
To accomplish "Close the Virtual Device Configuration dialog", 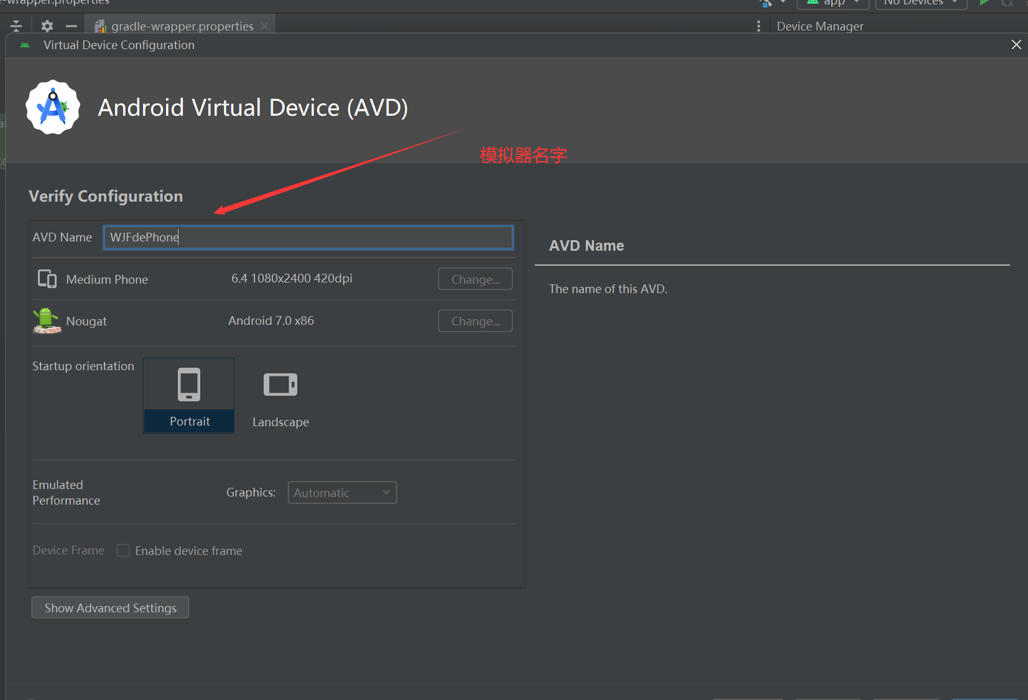I will click(1016, 45).
